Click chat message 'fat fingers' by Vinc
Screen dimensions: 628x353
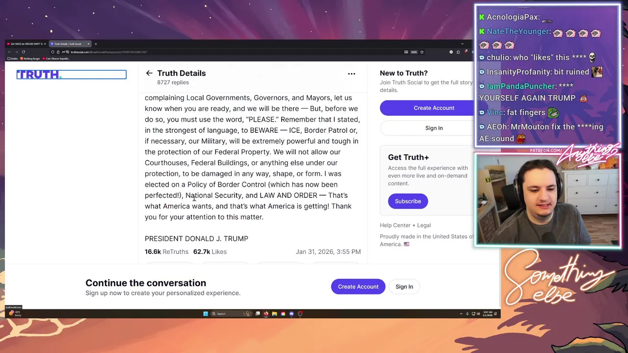[526, 112]
